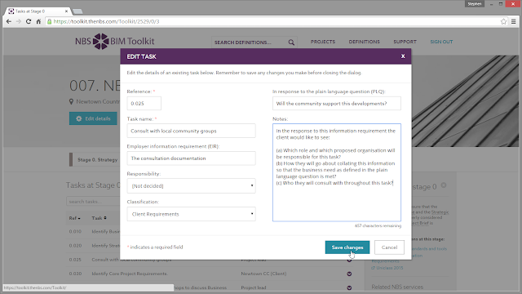
Task: Click the Search Definitions field
Action: coord(250,42)
